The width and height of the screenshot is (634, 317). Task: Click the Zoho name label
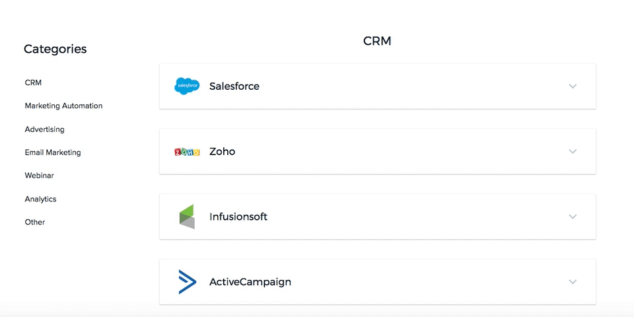pos(222,151)
